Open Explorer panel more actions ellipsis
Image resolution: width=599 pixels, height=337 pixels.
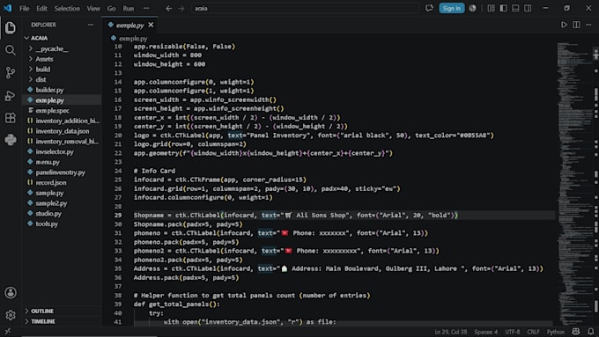pyautogui.click(x=90, y=25)
